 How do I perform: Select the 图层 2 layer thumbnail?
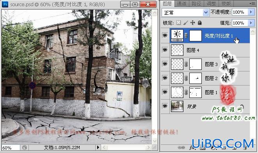(x=177, y=78)
